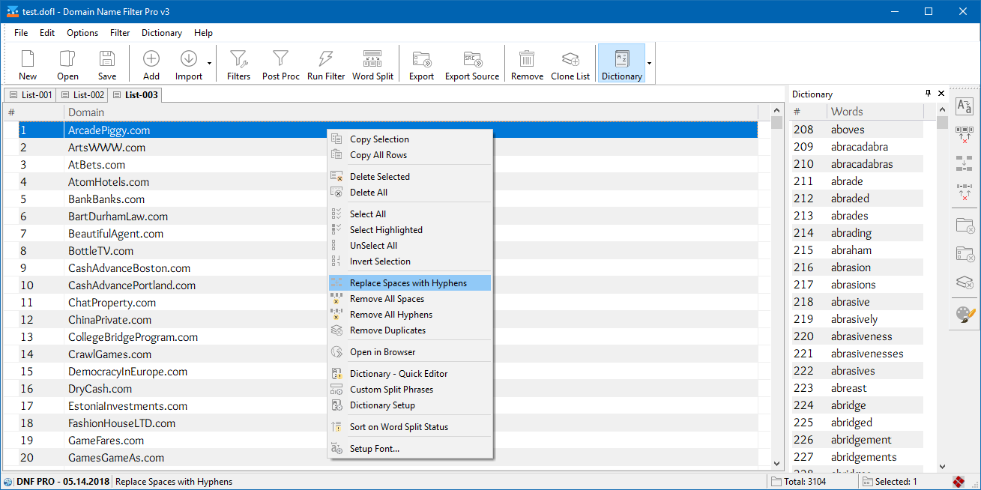Click the Export Source icon
Screen dimensions: 981x490
point(472,64)
